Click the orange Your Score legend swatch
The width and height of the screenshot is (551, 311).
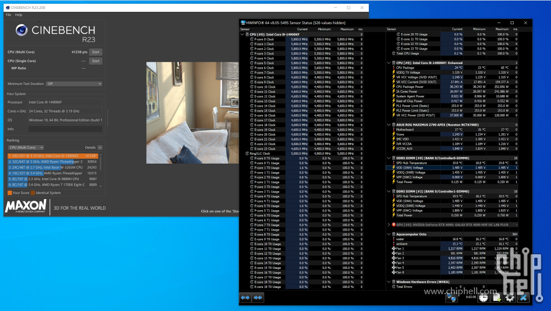[x=10, y=192]
